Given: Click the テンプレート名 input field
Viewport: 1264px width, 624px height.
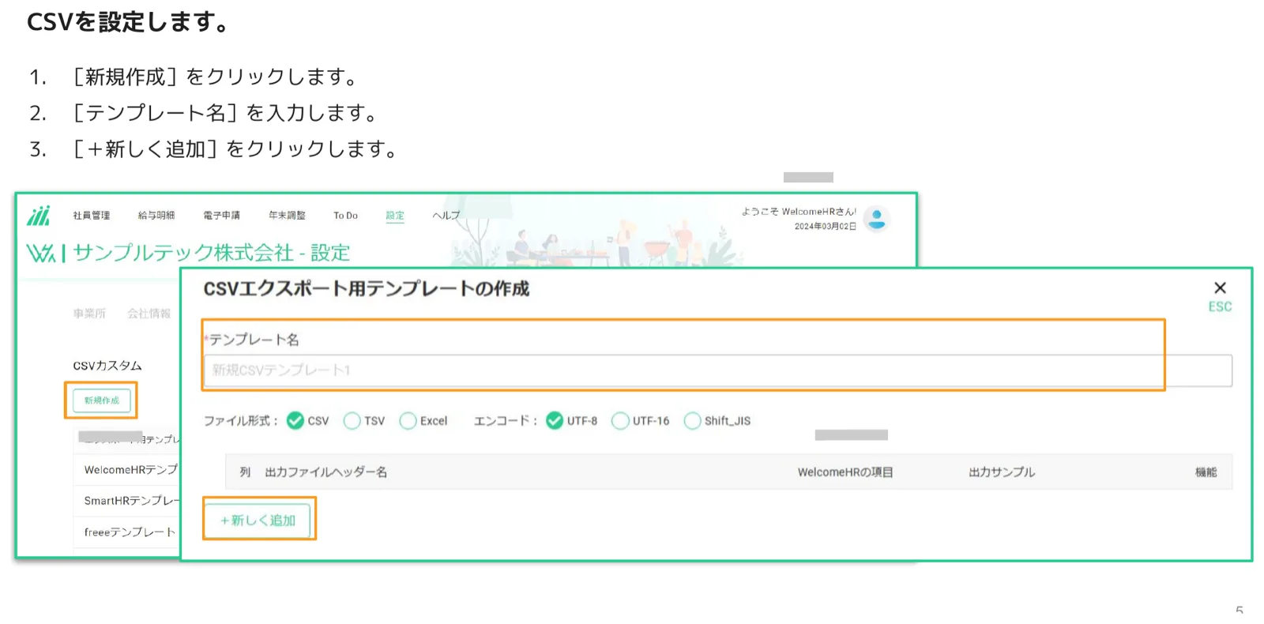Looking at the screenshot, I should pyautogui.click(x=718, y=370).
